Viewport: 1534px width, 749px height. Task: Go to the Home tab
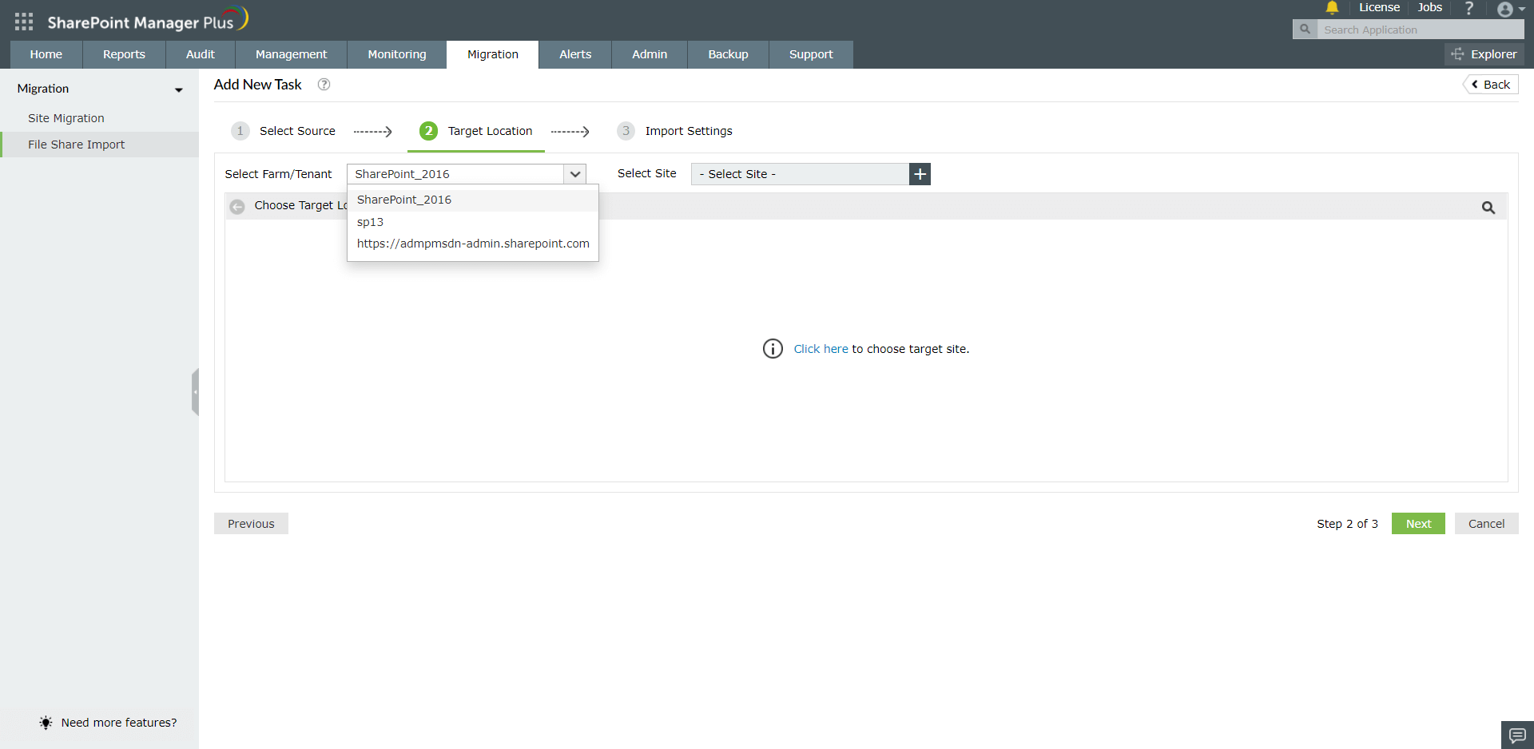[x=46, y=54]
